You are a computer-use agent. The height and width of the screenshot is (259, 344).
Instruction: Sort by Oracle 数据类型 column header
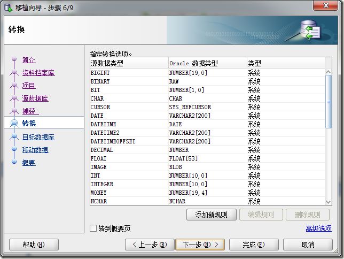click(x=208, y=63)
